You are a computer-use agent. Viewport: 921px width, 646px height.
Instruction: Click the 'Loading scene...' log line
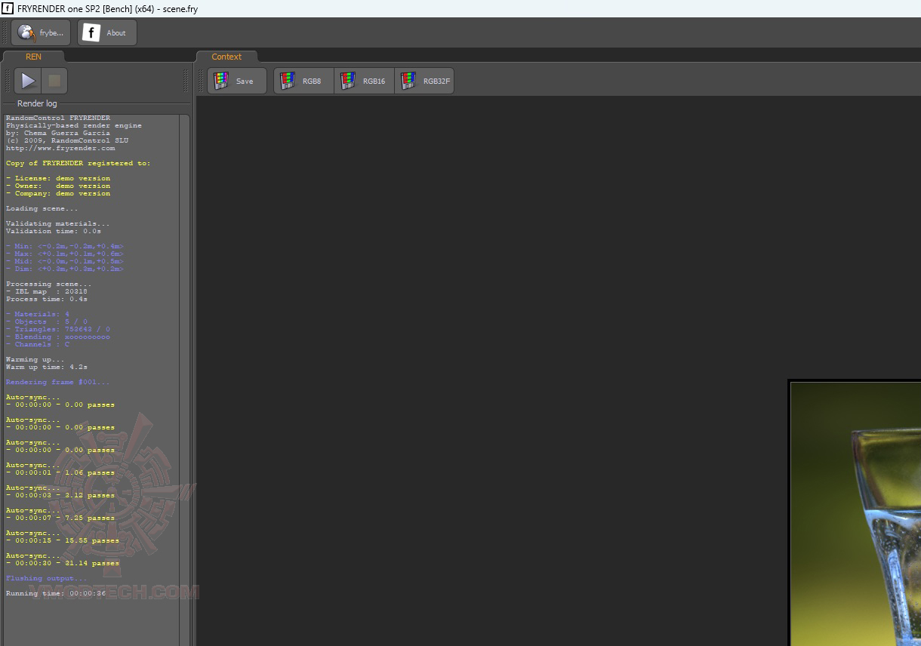click(42, 208)
